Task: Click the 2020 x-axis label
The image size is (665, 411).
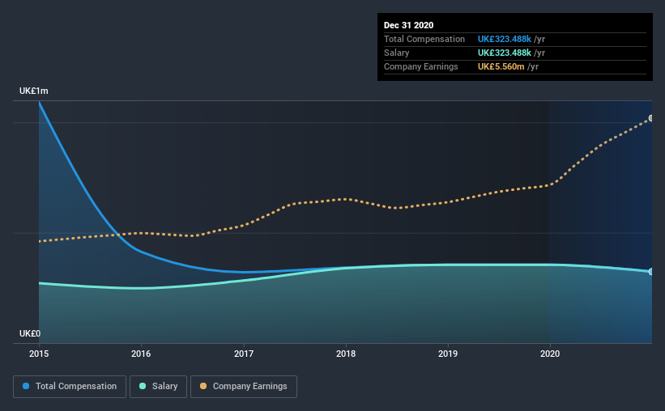Action: tap(550, 354)
